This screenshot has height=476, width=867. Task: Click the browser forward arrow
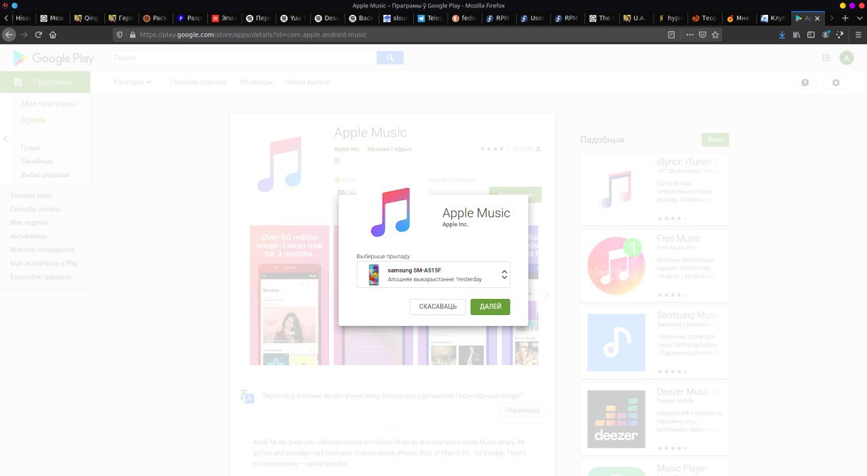coord(24,34)
